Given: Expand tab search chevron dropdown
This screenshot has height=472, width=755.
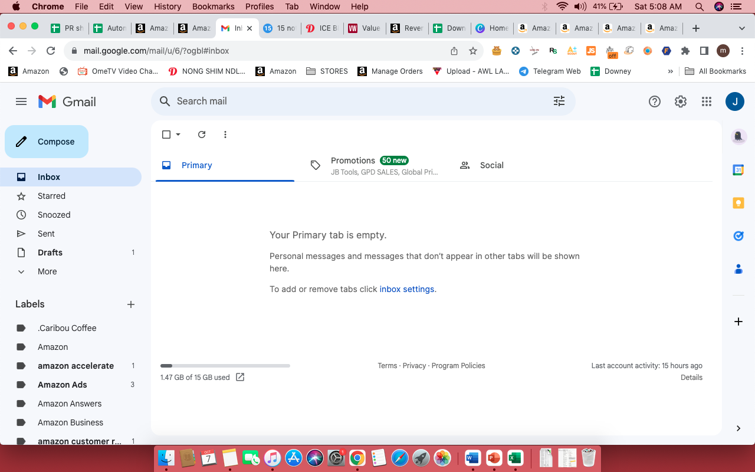Looking at the screenshot, I should tap(742, 28).
